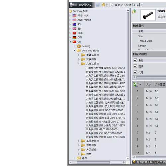Expand the DIN standard node
The height and width of the screenshot is (166, 166).
coord(70,38)
